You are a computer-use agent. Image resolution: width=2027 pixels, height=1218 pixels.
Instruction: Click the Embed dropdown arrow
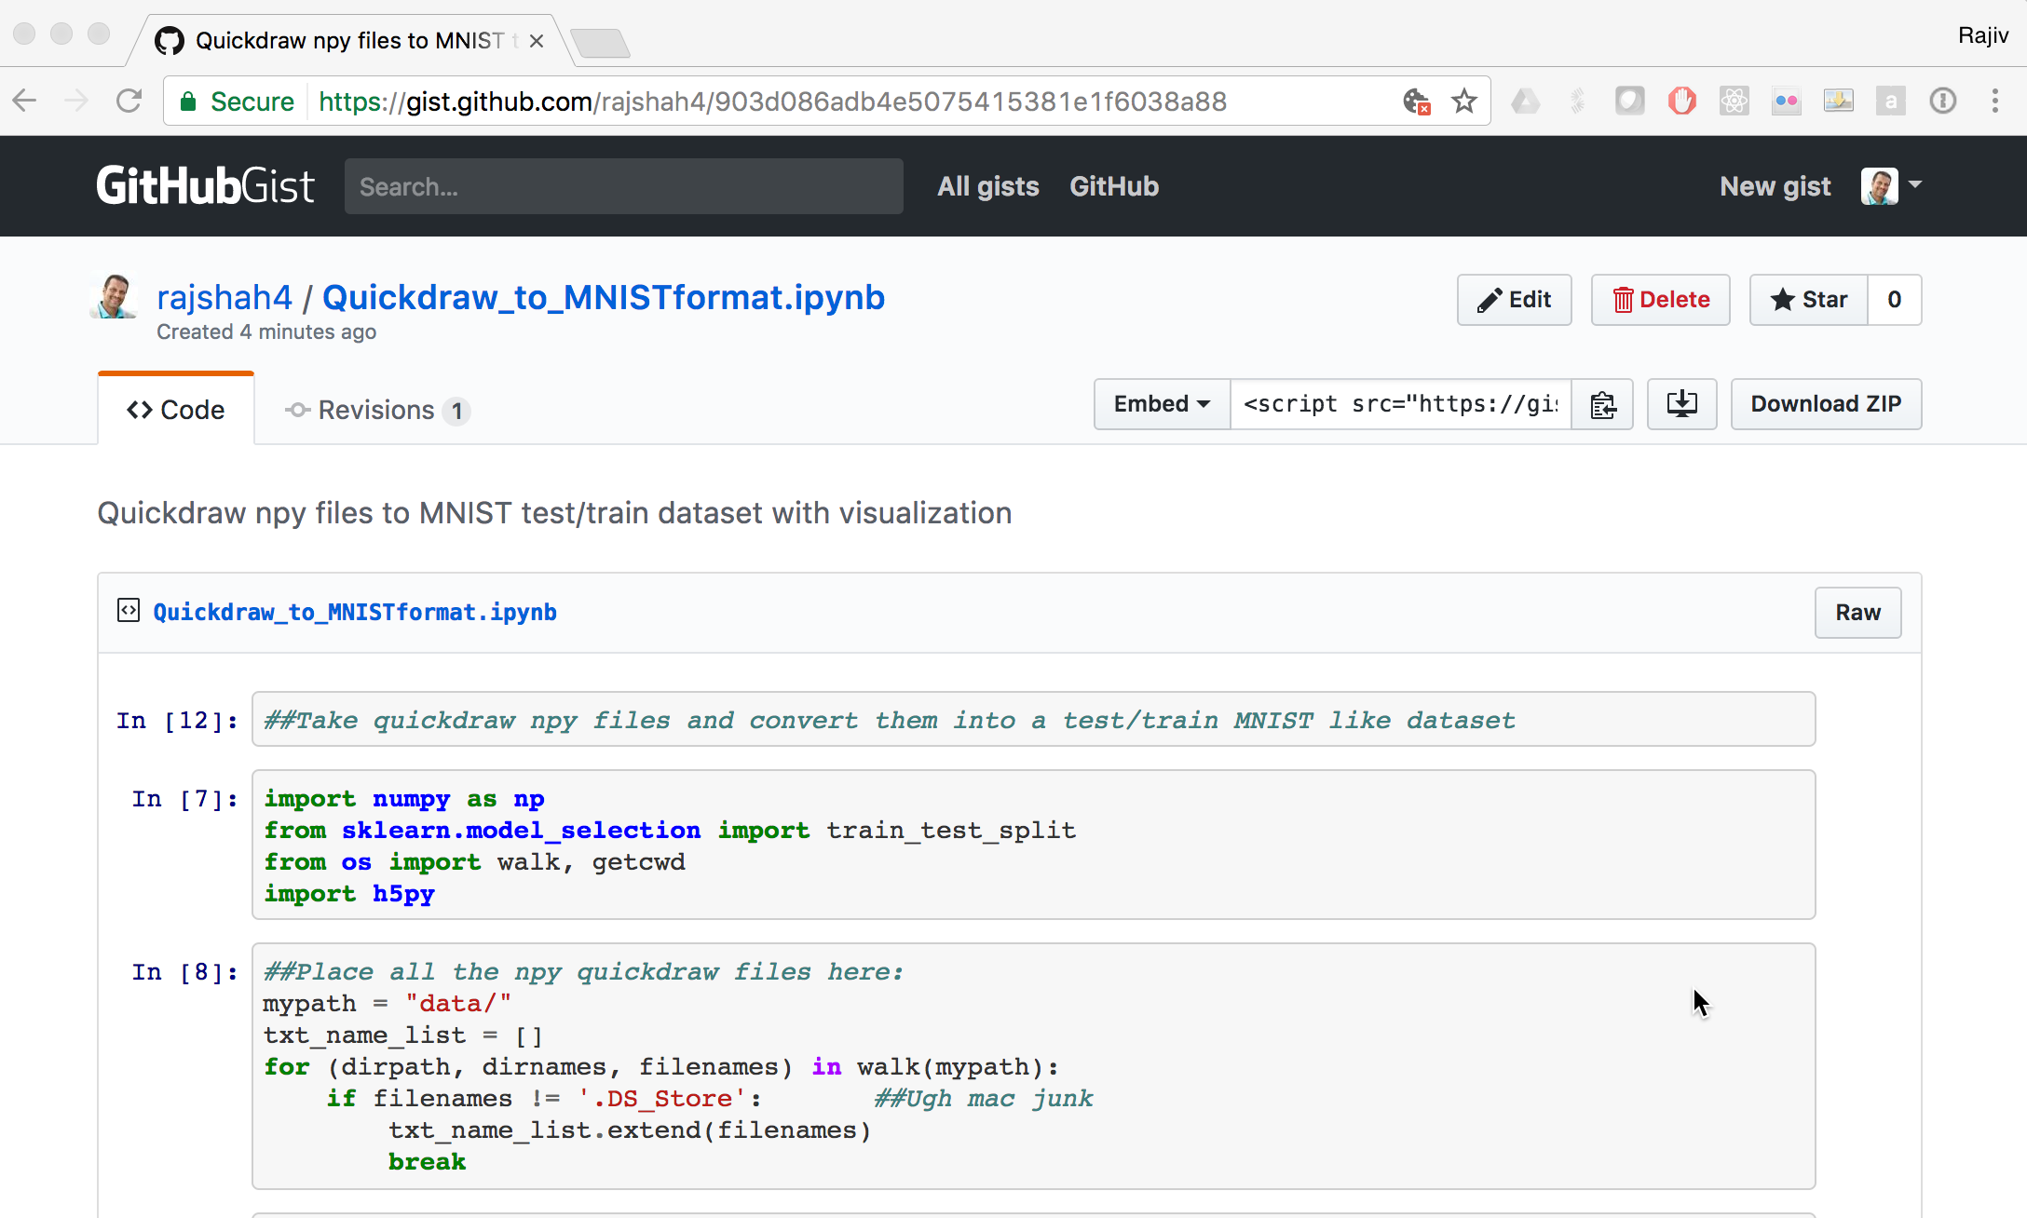(x=1202, y=403)
